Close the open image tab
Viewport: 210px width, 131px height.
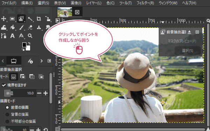(77, 12)
